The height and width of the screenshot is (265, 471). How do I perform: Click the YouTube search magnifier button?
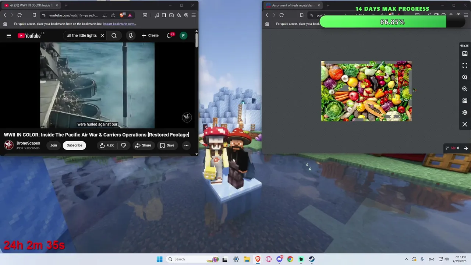pos(114,36)
